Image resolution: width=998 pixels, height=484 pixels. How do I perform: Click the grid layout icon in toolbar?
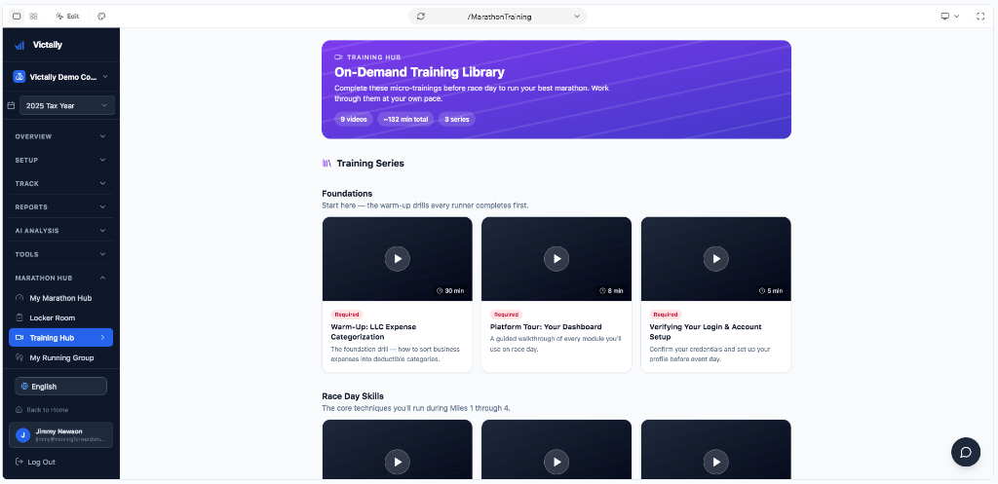coord(33,16)
